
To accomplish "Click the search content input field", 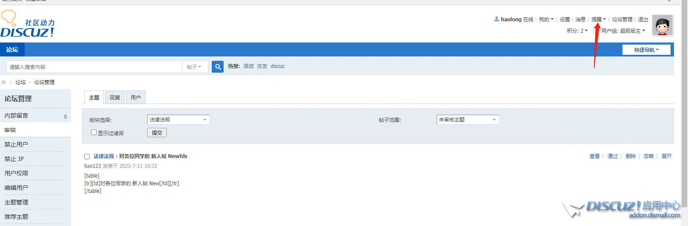I will coord(94,67).
